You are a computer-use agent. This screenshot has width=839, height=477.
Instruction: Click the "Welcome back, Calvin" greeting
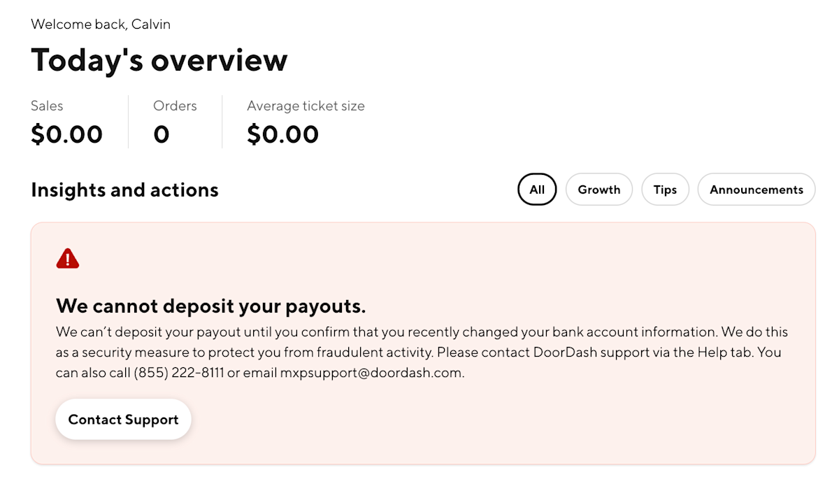pyautogui.click(x=100, y=24)
